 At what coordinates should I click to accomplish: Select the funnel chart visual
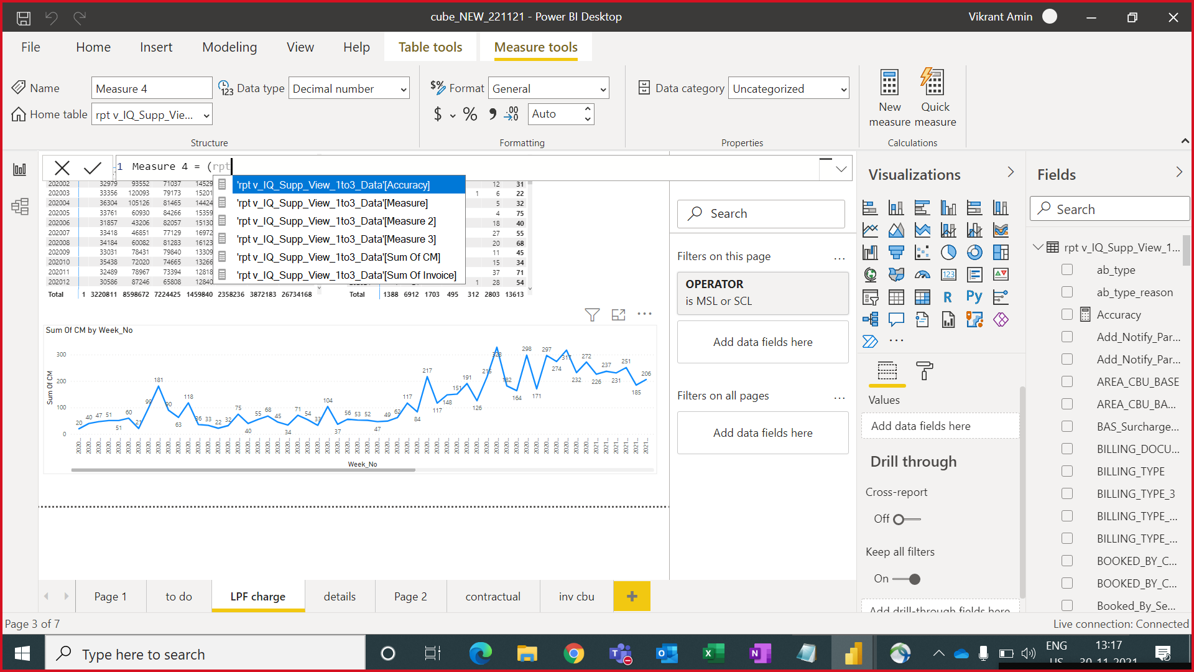[896, 253]
